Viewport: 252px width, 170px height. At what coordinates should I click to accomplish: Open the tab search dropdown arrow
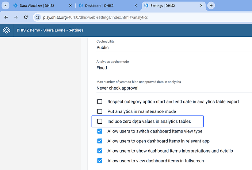(5, 5)
